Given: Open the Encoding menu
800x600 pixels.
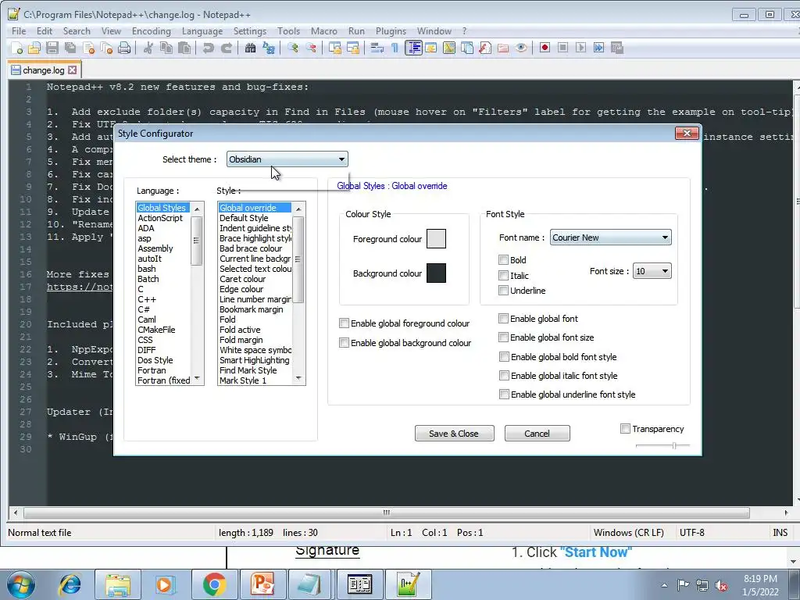Looking at the screenshot, I should coord(151,31).
